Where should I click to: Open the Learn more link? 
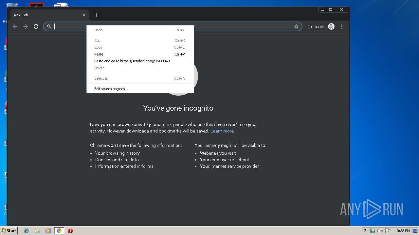point(222,131)
